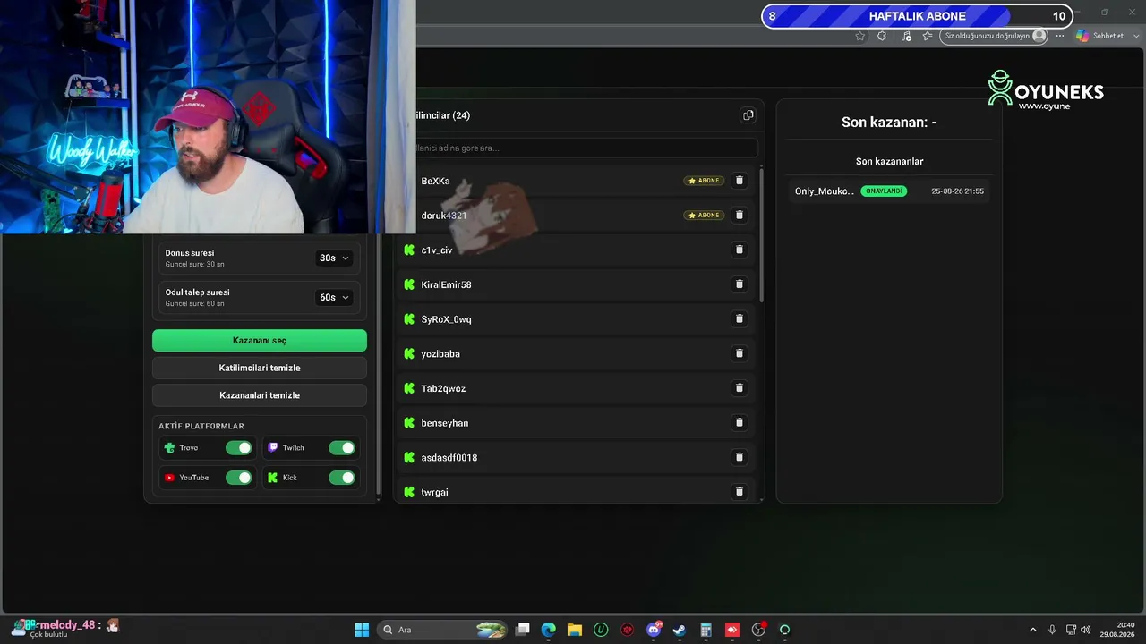Open Donus suresi 30s dropdown
Image resolution: width=1146 pixels, height=644 pixels.
click(x=334, y=258)
